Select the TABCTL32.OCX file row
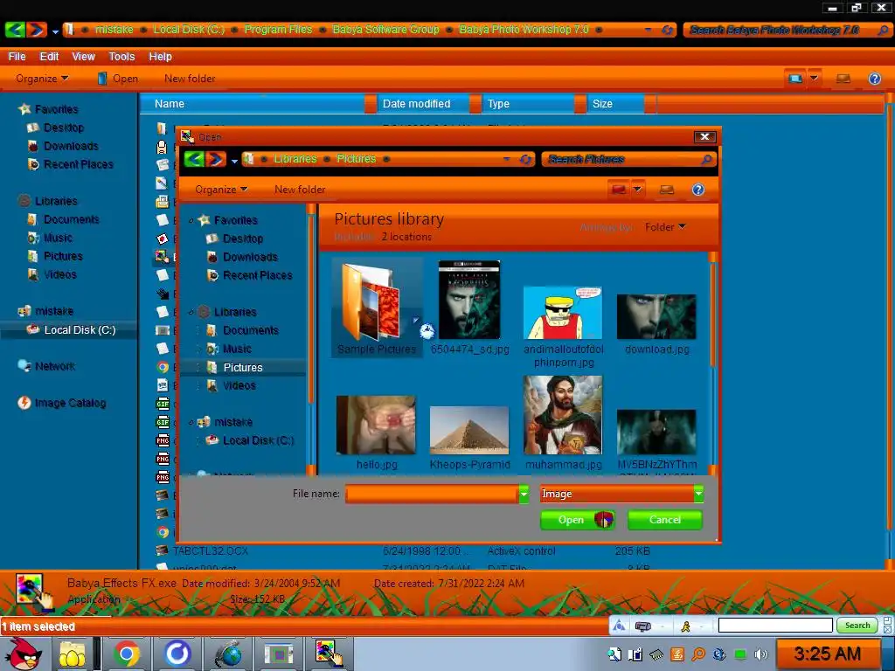 tap(403, 551)
